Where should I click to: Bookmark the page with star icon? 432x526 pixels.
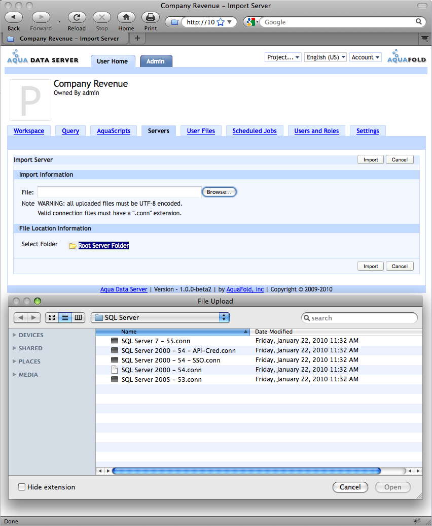pos(221,22)
